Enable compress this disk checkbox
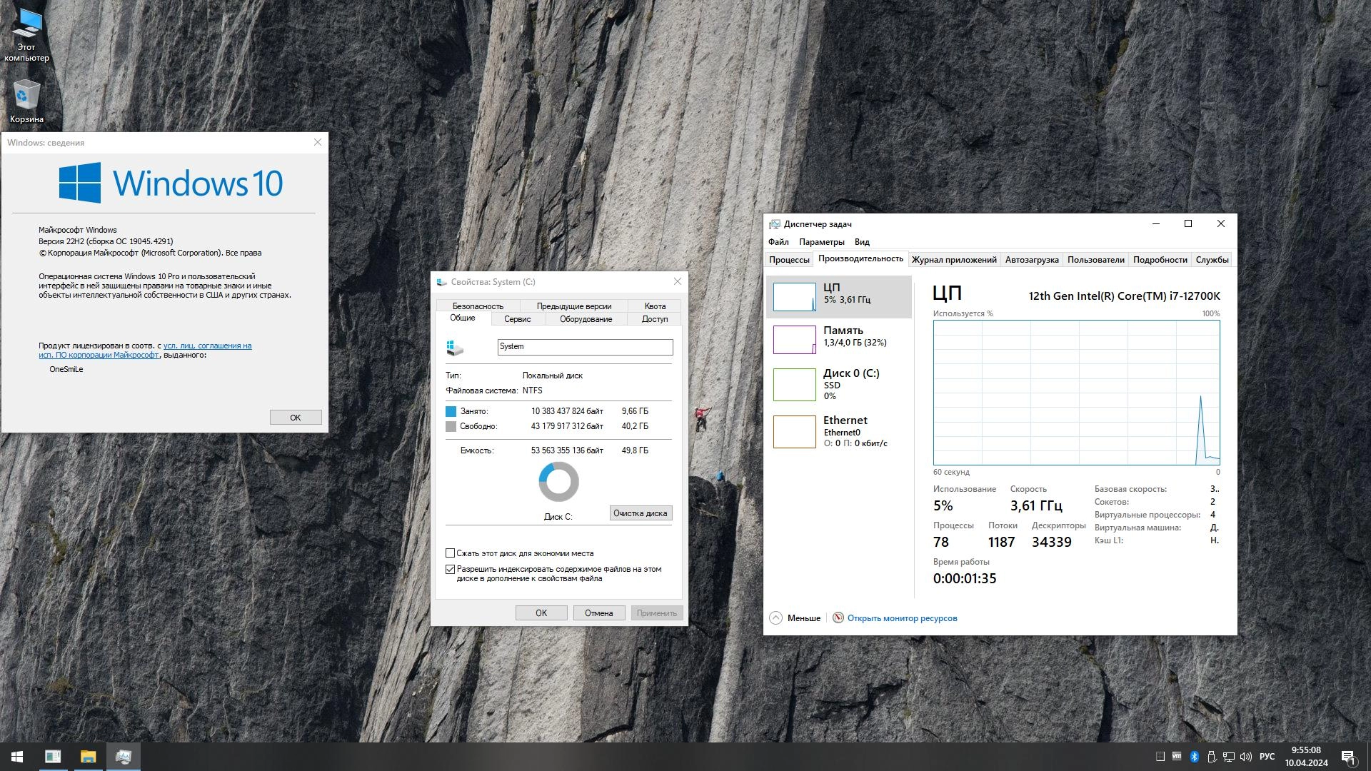This screenshot has height=771, width=1371. (451, 553)
